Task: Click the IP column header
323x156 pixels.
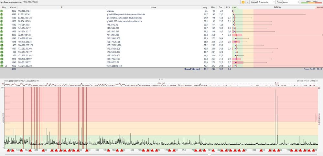Action: tap(61, 7)
